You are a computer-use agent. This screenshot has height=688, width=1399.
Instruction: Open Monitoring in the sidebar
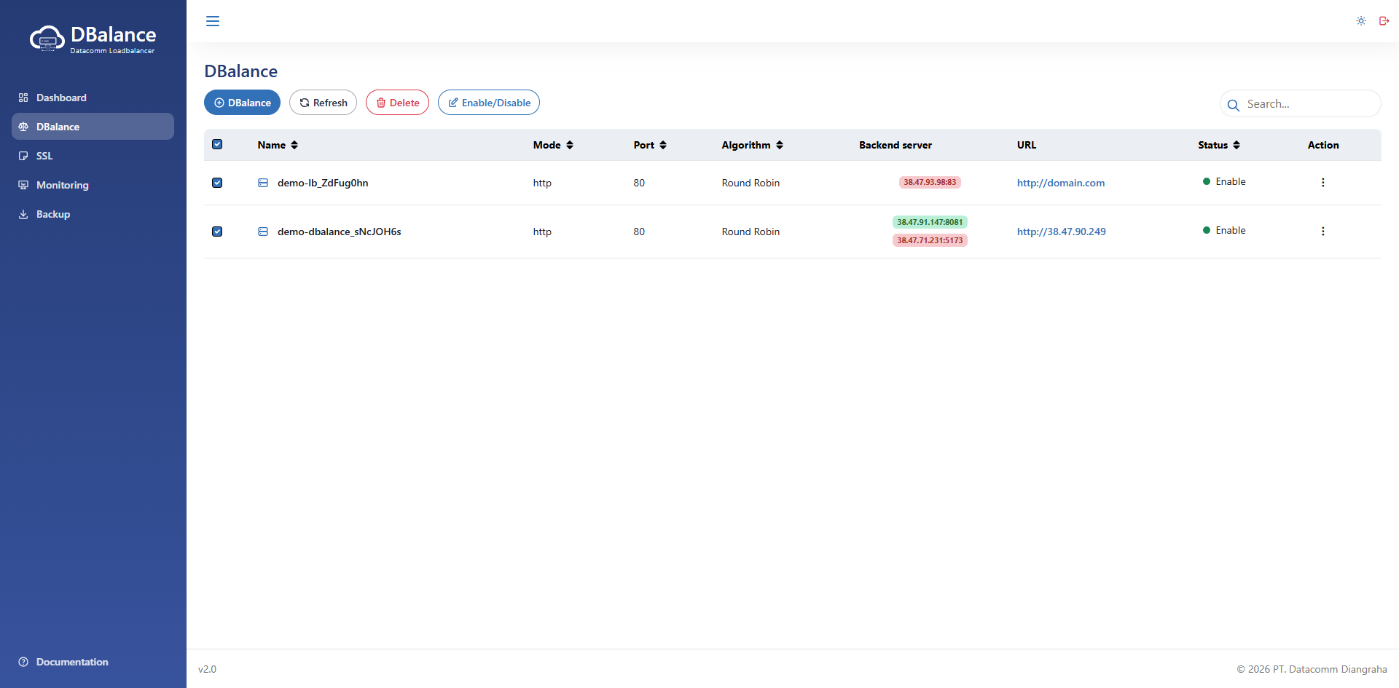point(63,185)
